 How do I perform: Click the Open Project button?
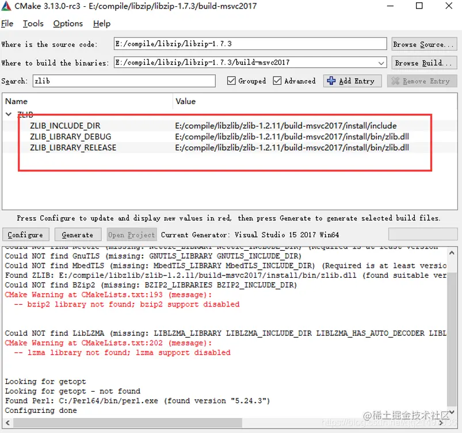pos(131,235)
